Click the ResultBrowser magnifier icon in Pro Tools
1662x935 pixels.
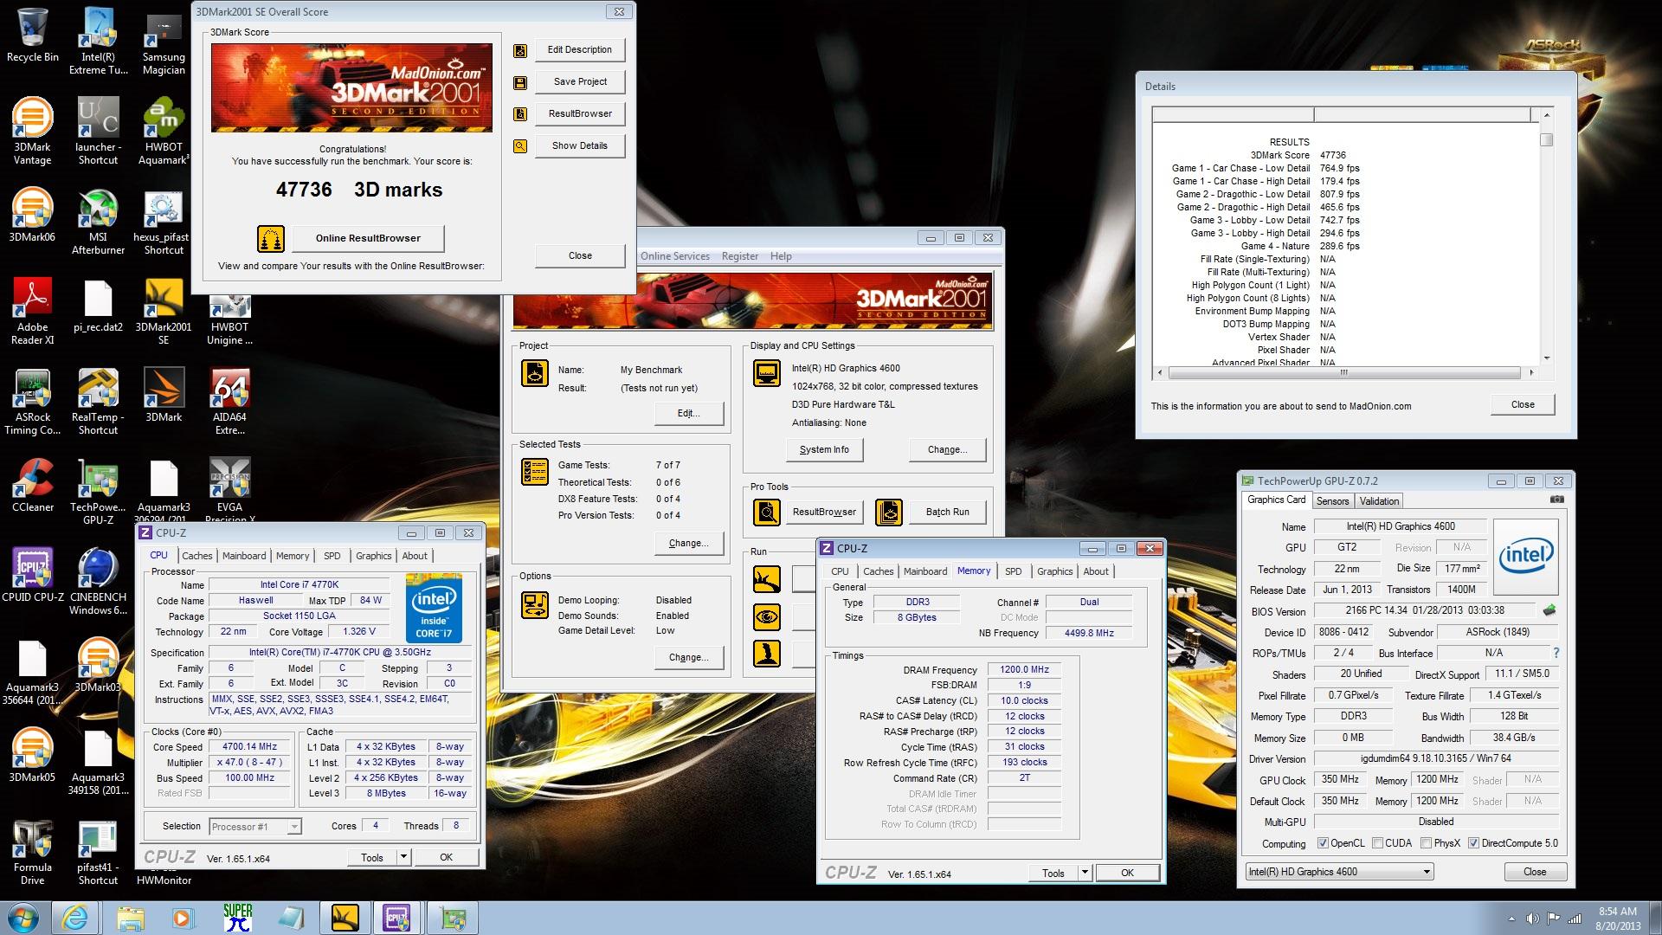(767, 513)
